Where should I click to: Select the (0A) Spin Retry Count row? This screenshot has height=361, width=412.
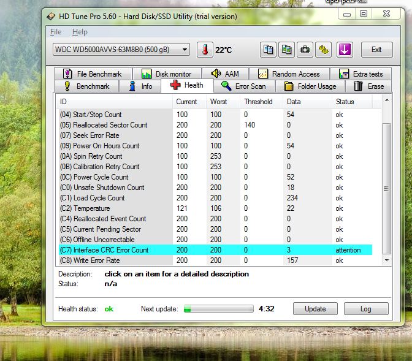[x=215, y=156]
